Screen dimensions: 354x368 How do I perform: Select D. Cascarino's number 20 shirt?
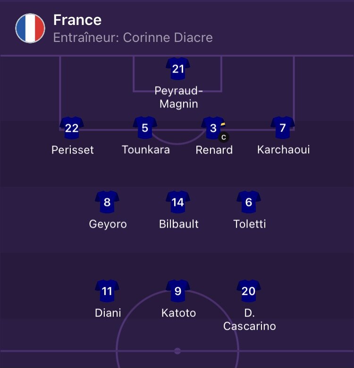pyautogui.click(x=249, y=291)
